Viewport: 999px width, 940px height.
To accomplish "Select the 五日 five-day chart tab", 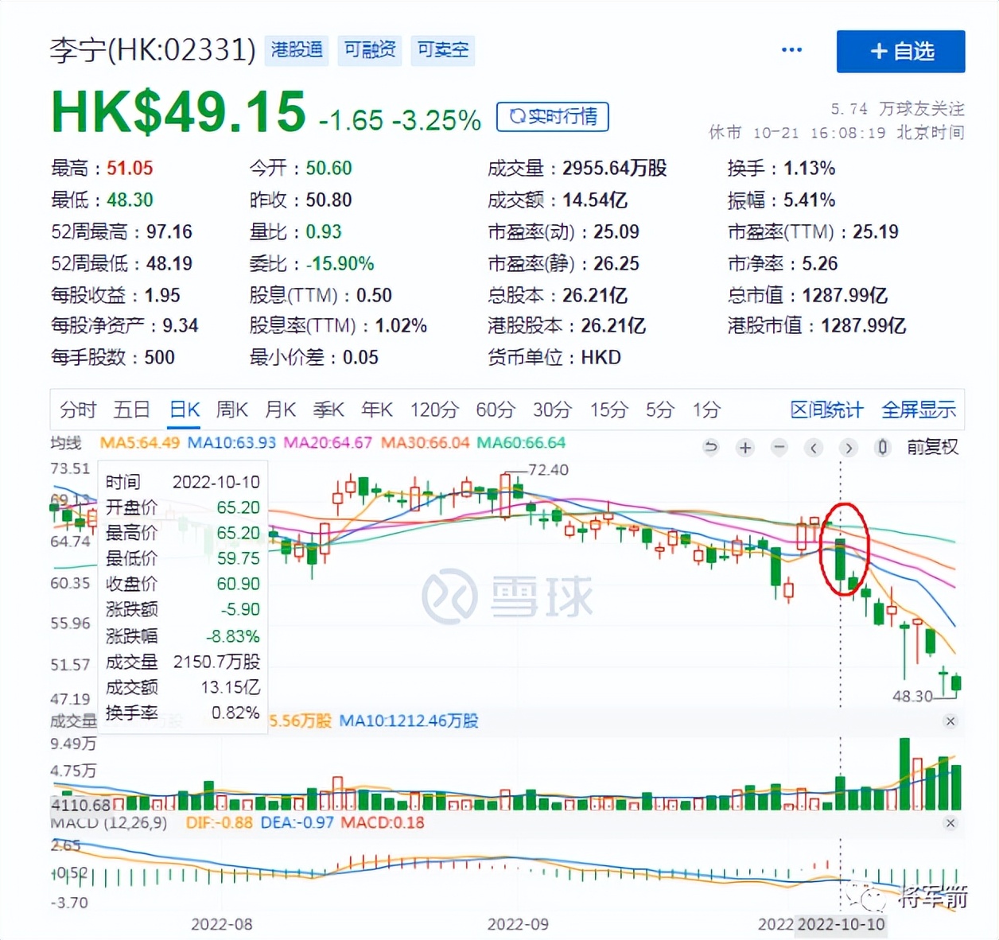I will (x=132, y=410).
